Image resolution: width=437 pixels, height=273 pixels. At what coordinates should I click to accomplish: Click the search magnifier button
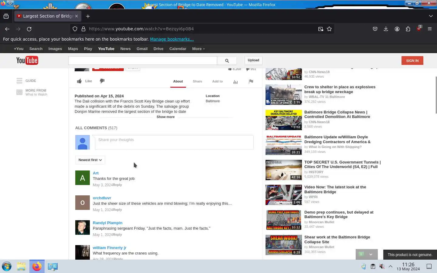(x=227, y=61)
